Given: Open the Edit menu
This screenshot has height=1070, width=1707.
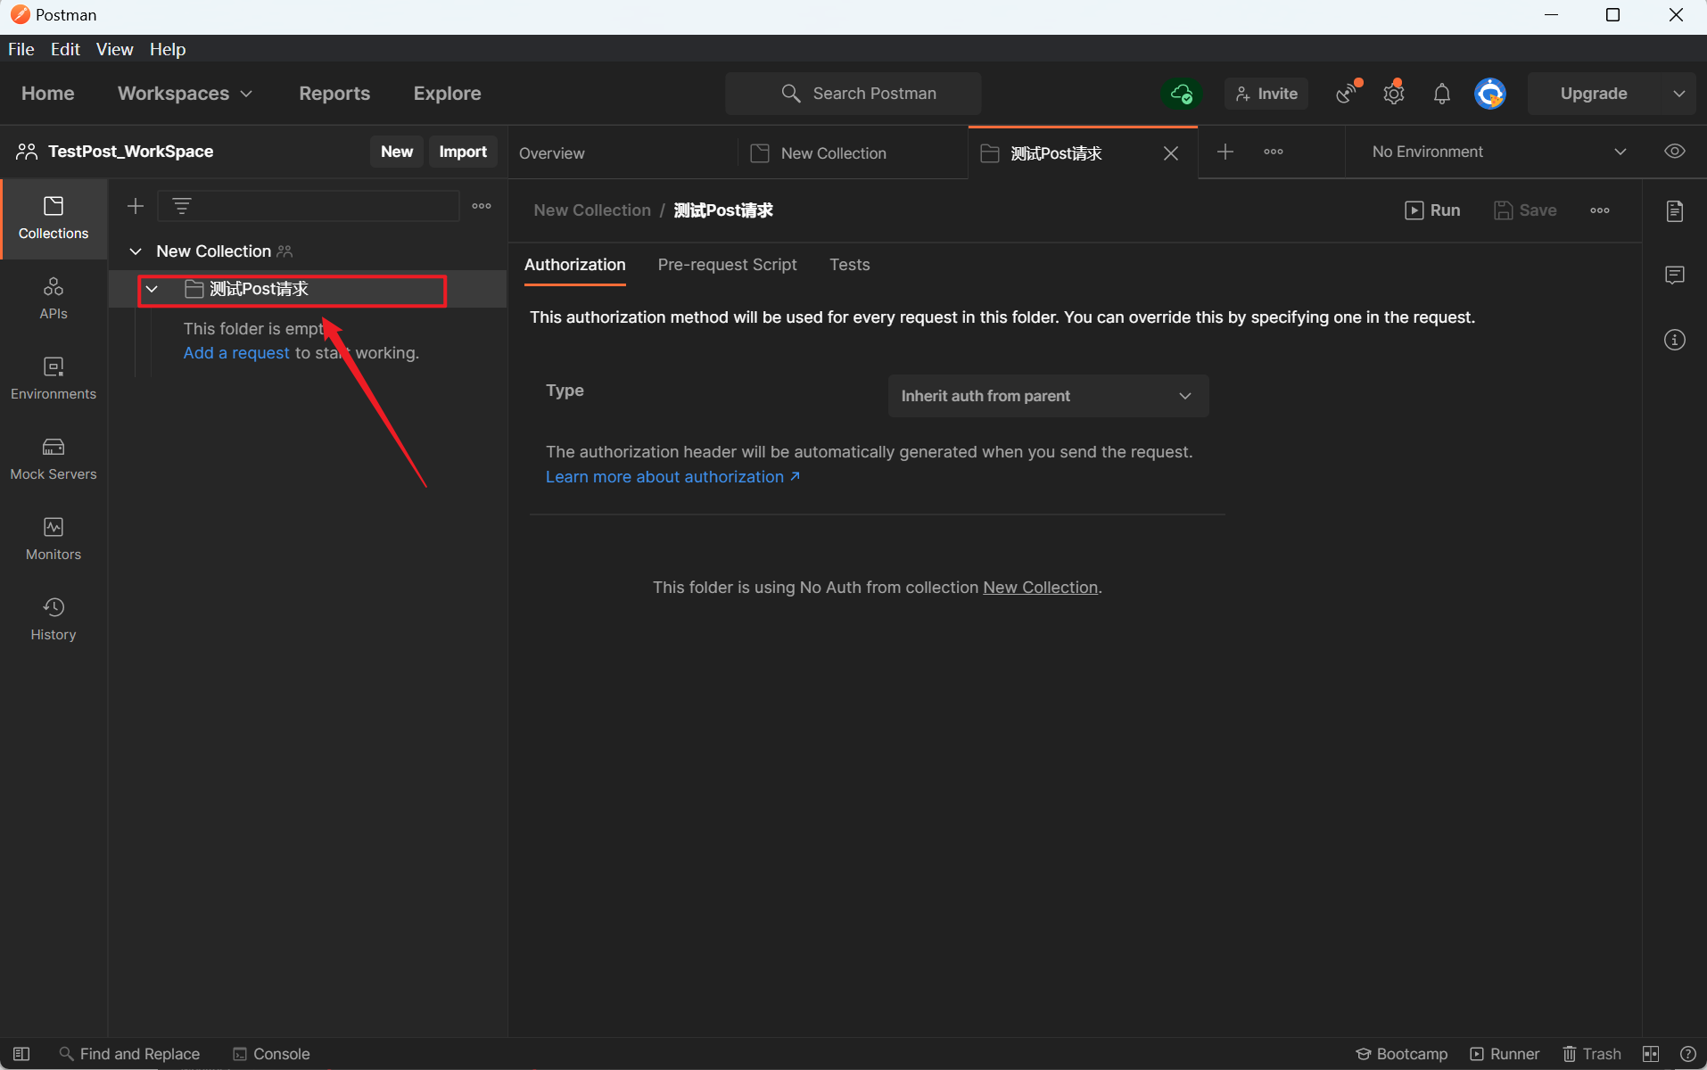Looking at the screenshot, I should pyautogui.click(x=65, y=49).
